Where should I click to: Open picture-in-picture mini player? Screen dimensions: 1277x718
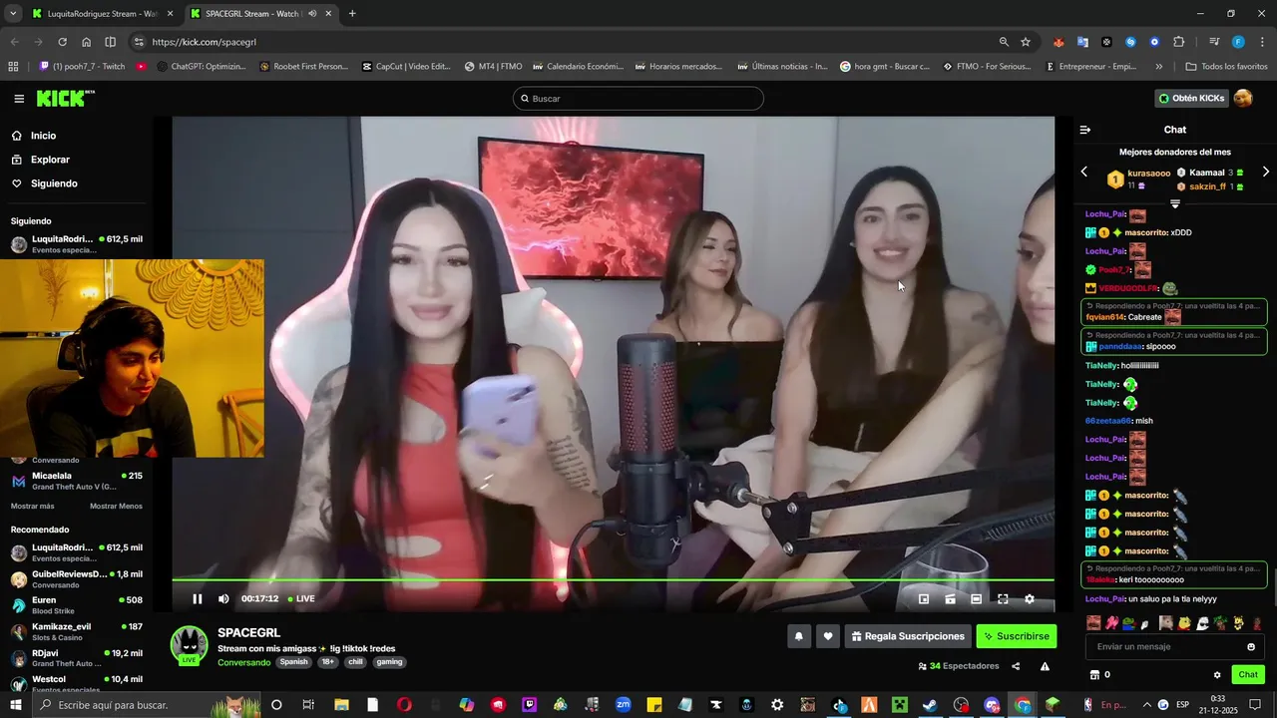tap(924, 599)
